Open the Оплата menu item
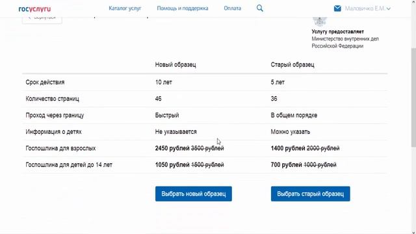Screen dimensions: 416x234 click(x=233, y=8)
